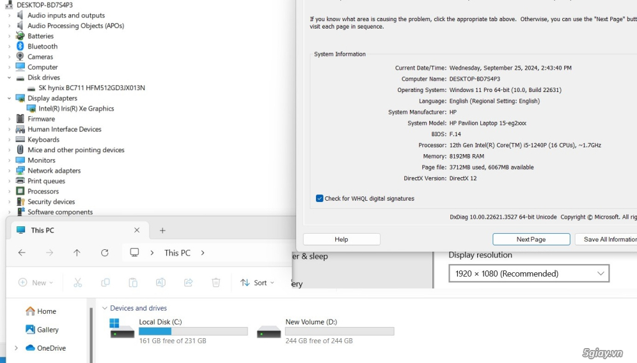Click the Copy icon in Explorer toolbar

pyautogui.click(x=105, y=283)
